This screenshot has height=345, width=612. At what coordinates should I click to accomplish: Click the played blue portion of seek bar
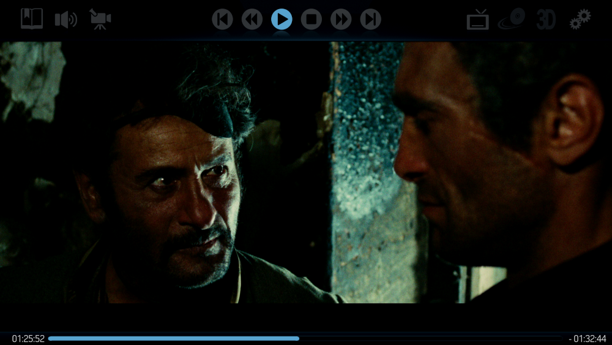pyautogui.click(x=171, y=338)
